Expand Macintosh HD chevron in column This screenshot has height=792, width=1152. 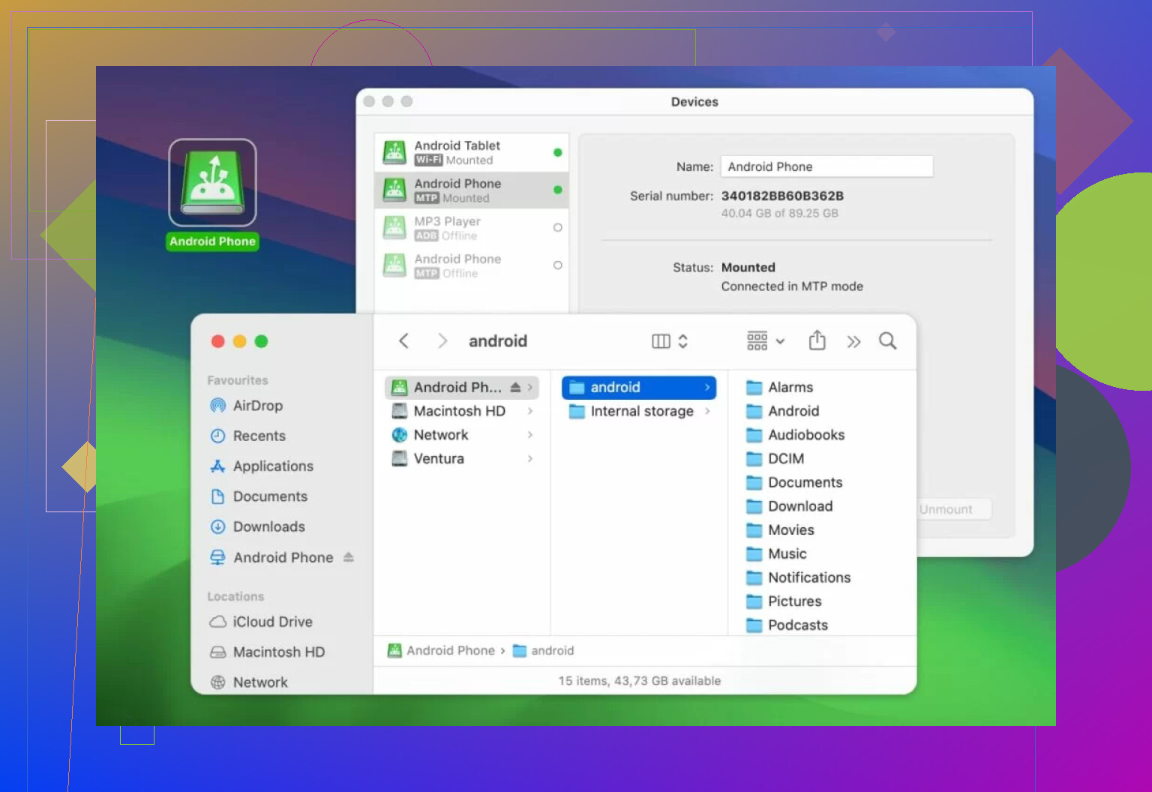pyautogui.click(x=530, y=411)
